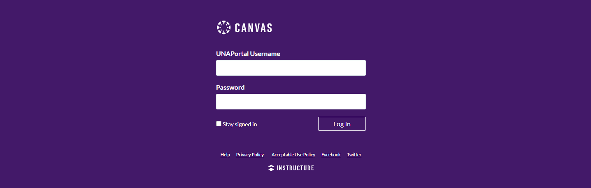Click the Instructure logo icon

271,168
